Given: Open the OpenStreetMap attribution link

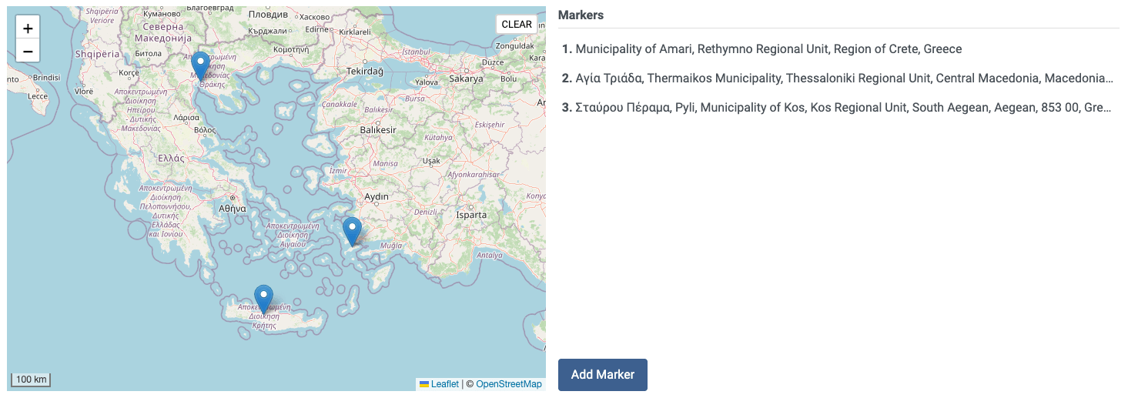Looking at the screenshot, I should (x=509, y=384).
